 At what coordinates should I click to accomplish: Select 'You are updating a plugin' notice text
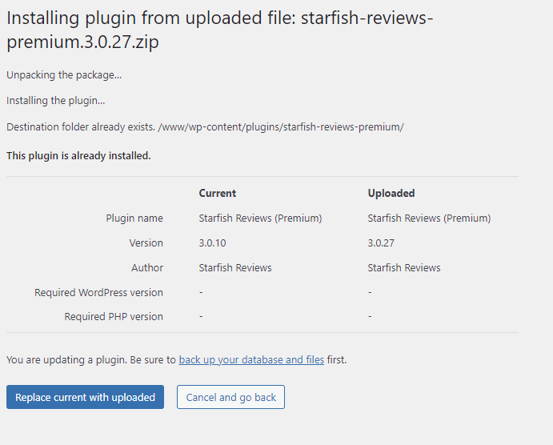(x=177, y=359)
